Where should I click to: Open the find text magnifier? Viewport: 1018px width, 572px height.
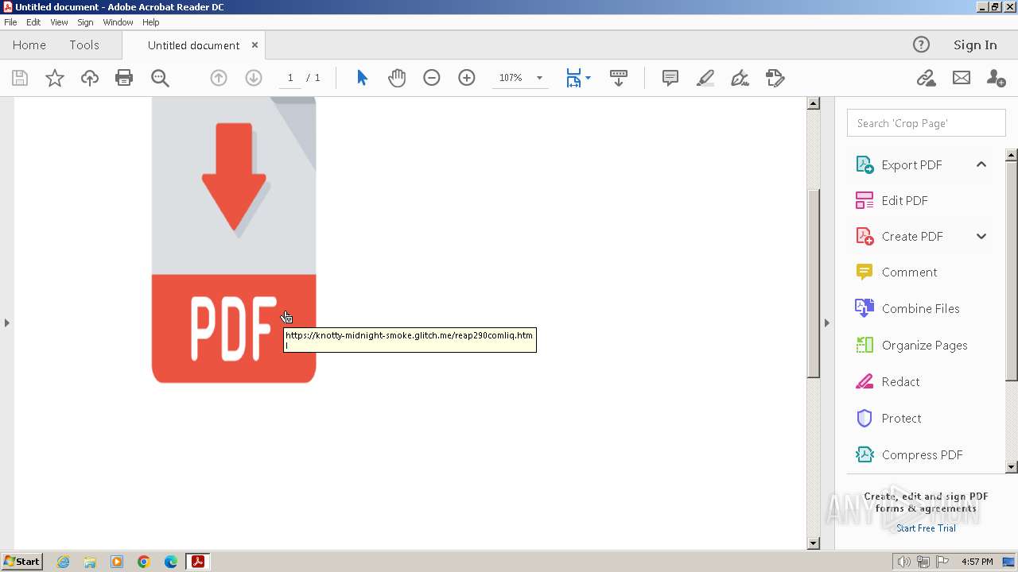160,78
